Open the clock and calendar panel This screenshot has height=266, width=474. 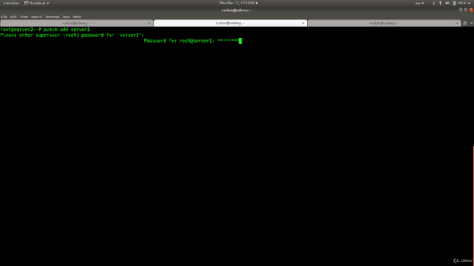pos(238,3)
